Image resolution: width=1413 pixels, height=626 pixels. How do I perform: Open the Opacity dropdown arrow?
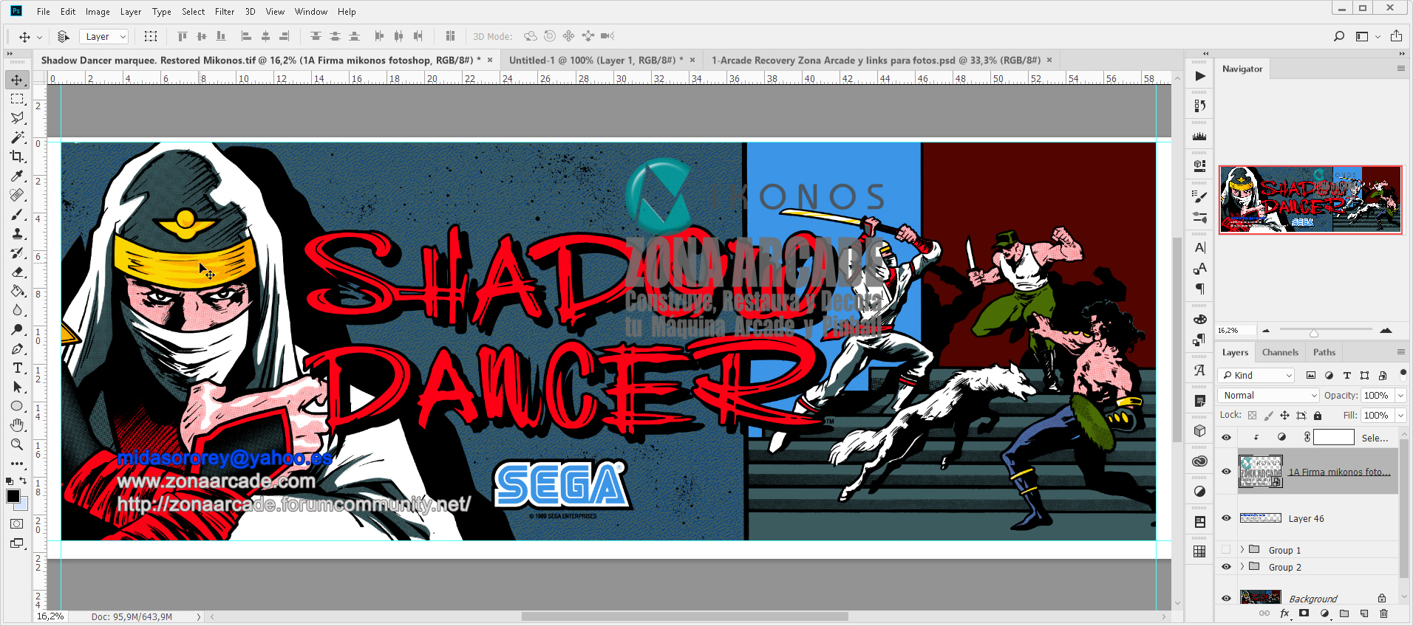point(1400,396)
